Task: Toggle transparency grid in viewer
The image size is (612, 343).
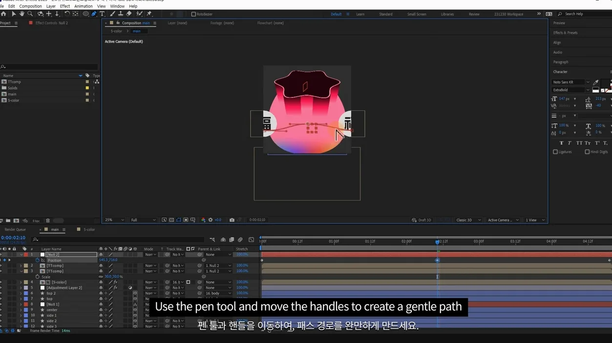Action: (171, 220)
